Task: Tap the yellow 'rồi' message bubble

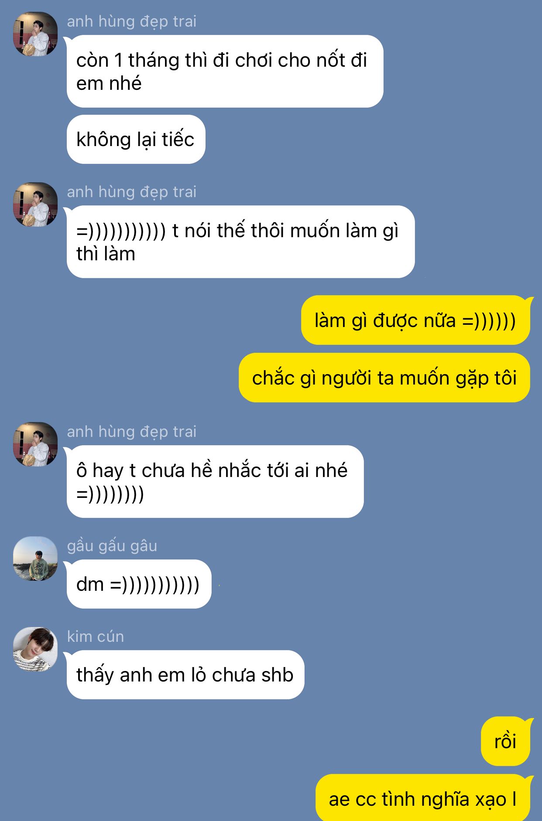Action: [x=505, y=742]
